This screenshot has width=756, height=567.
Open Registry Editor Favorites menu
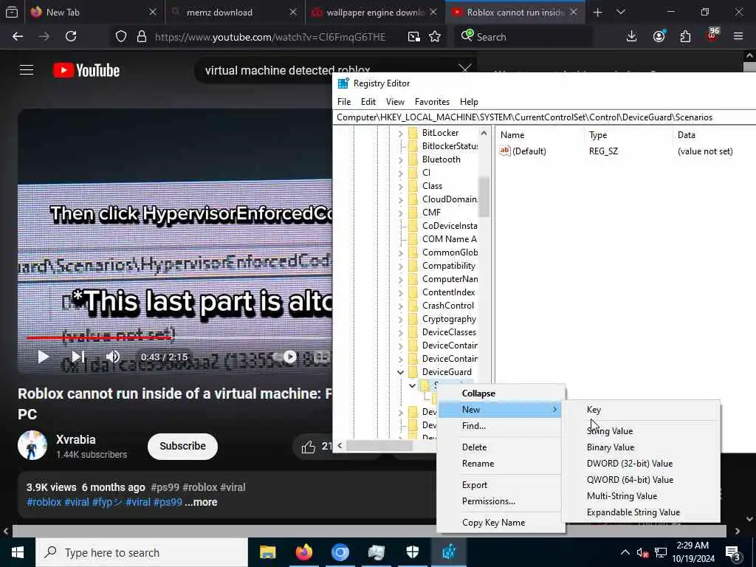432,102
